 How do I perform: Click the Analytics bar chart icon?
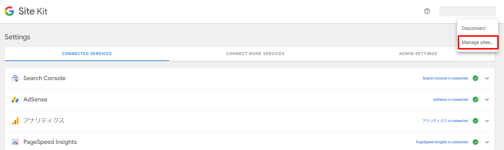click(15, 121)
